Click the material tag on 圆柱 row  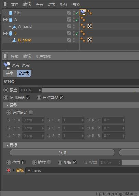pyautogui.click(x=90, y=13)
